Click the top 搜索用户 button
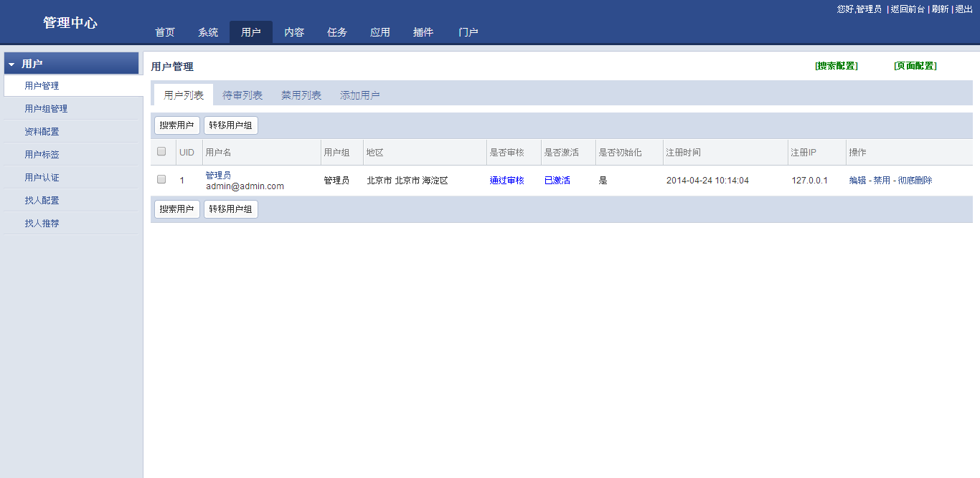The height and width of the screenshot is (478, 980). click(x=177, y=125)
